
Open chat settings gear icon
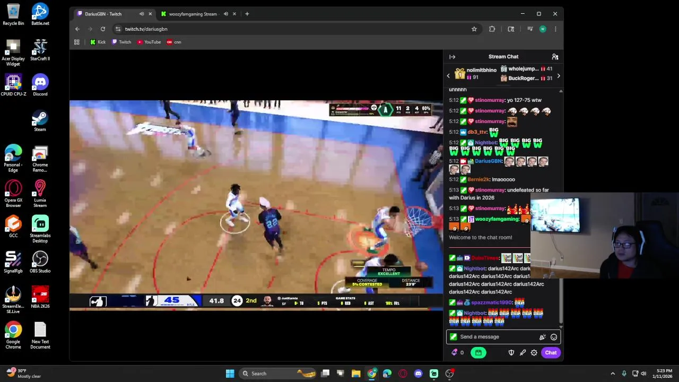click(x=534, y=353)
